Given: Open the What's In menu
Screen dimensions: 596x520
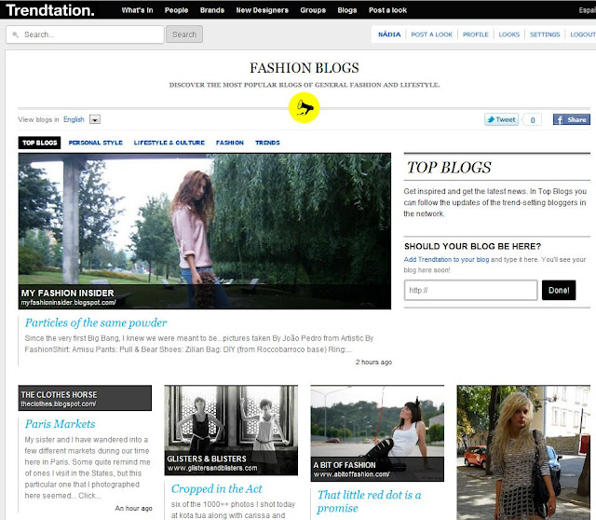Looking at the screenshot, I should [x=137, y=10].
